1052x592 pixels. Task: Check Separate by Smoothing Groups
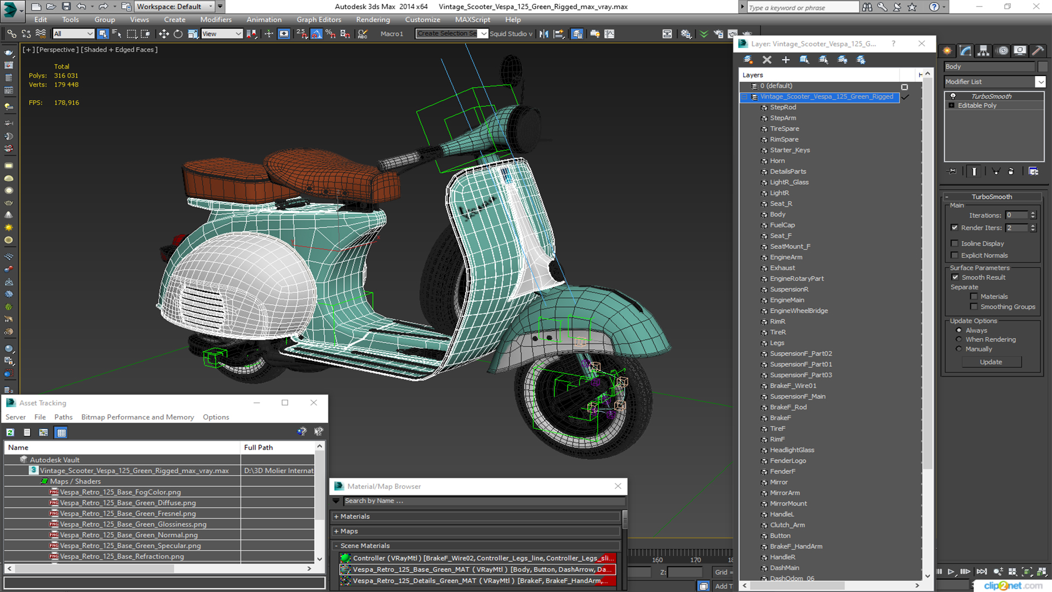click(974, 307)
